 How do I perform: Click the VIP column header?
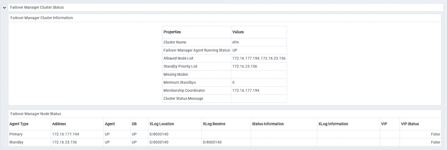[x=390, y=124]
